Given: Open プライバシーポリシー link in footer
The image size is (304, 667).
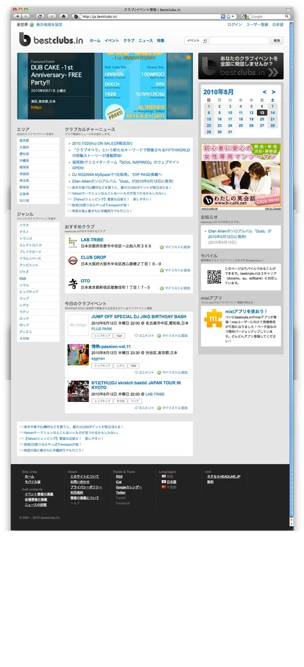Looking at the screenshot, I should [x=86, y=487].
